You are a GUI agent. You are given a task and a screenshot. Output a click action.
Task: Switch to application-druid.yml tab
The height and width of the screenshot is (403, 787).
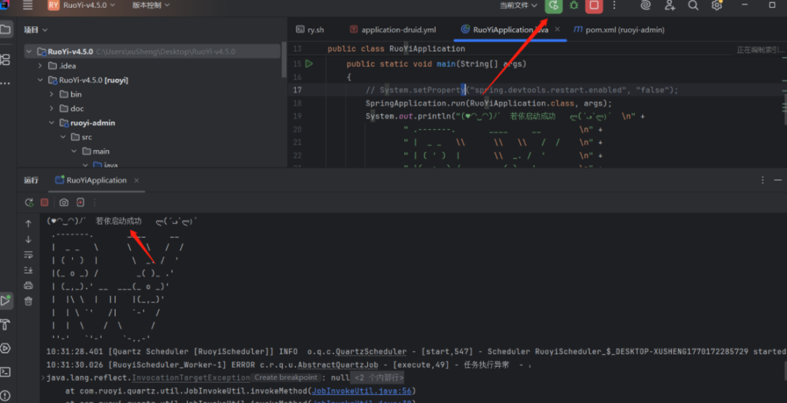pos(393,30)
